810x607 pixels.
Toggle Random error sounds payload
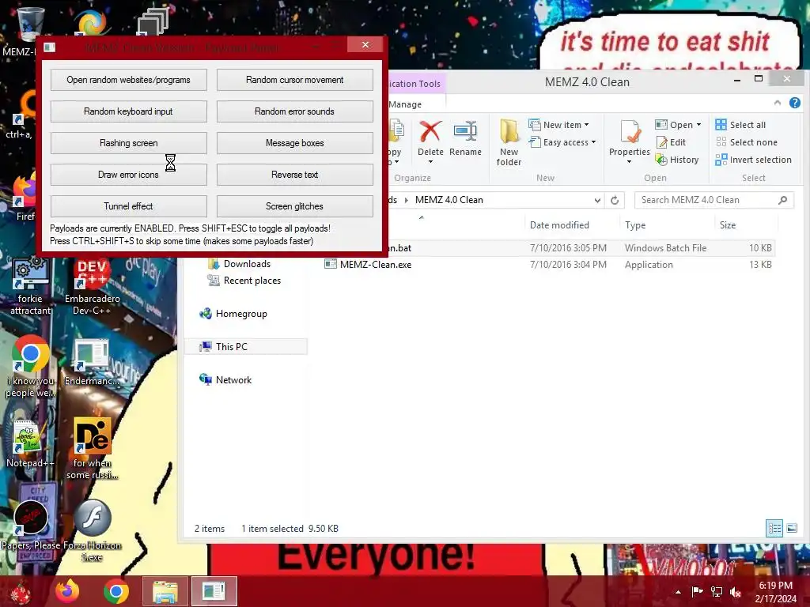[294, 111]
